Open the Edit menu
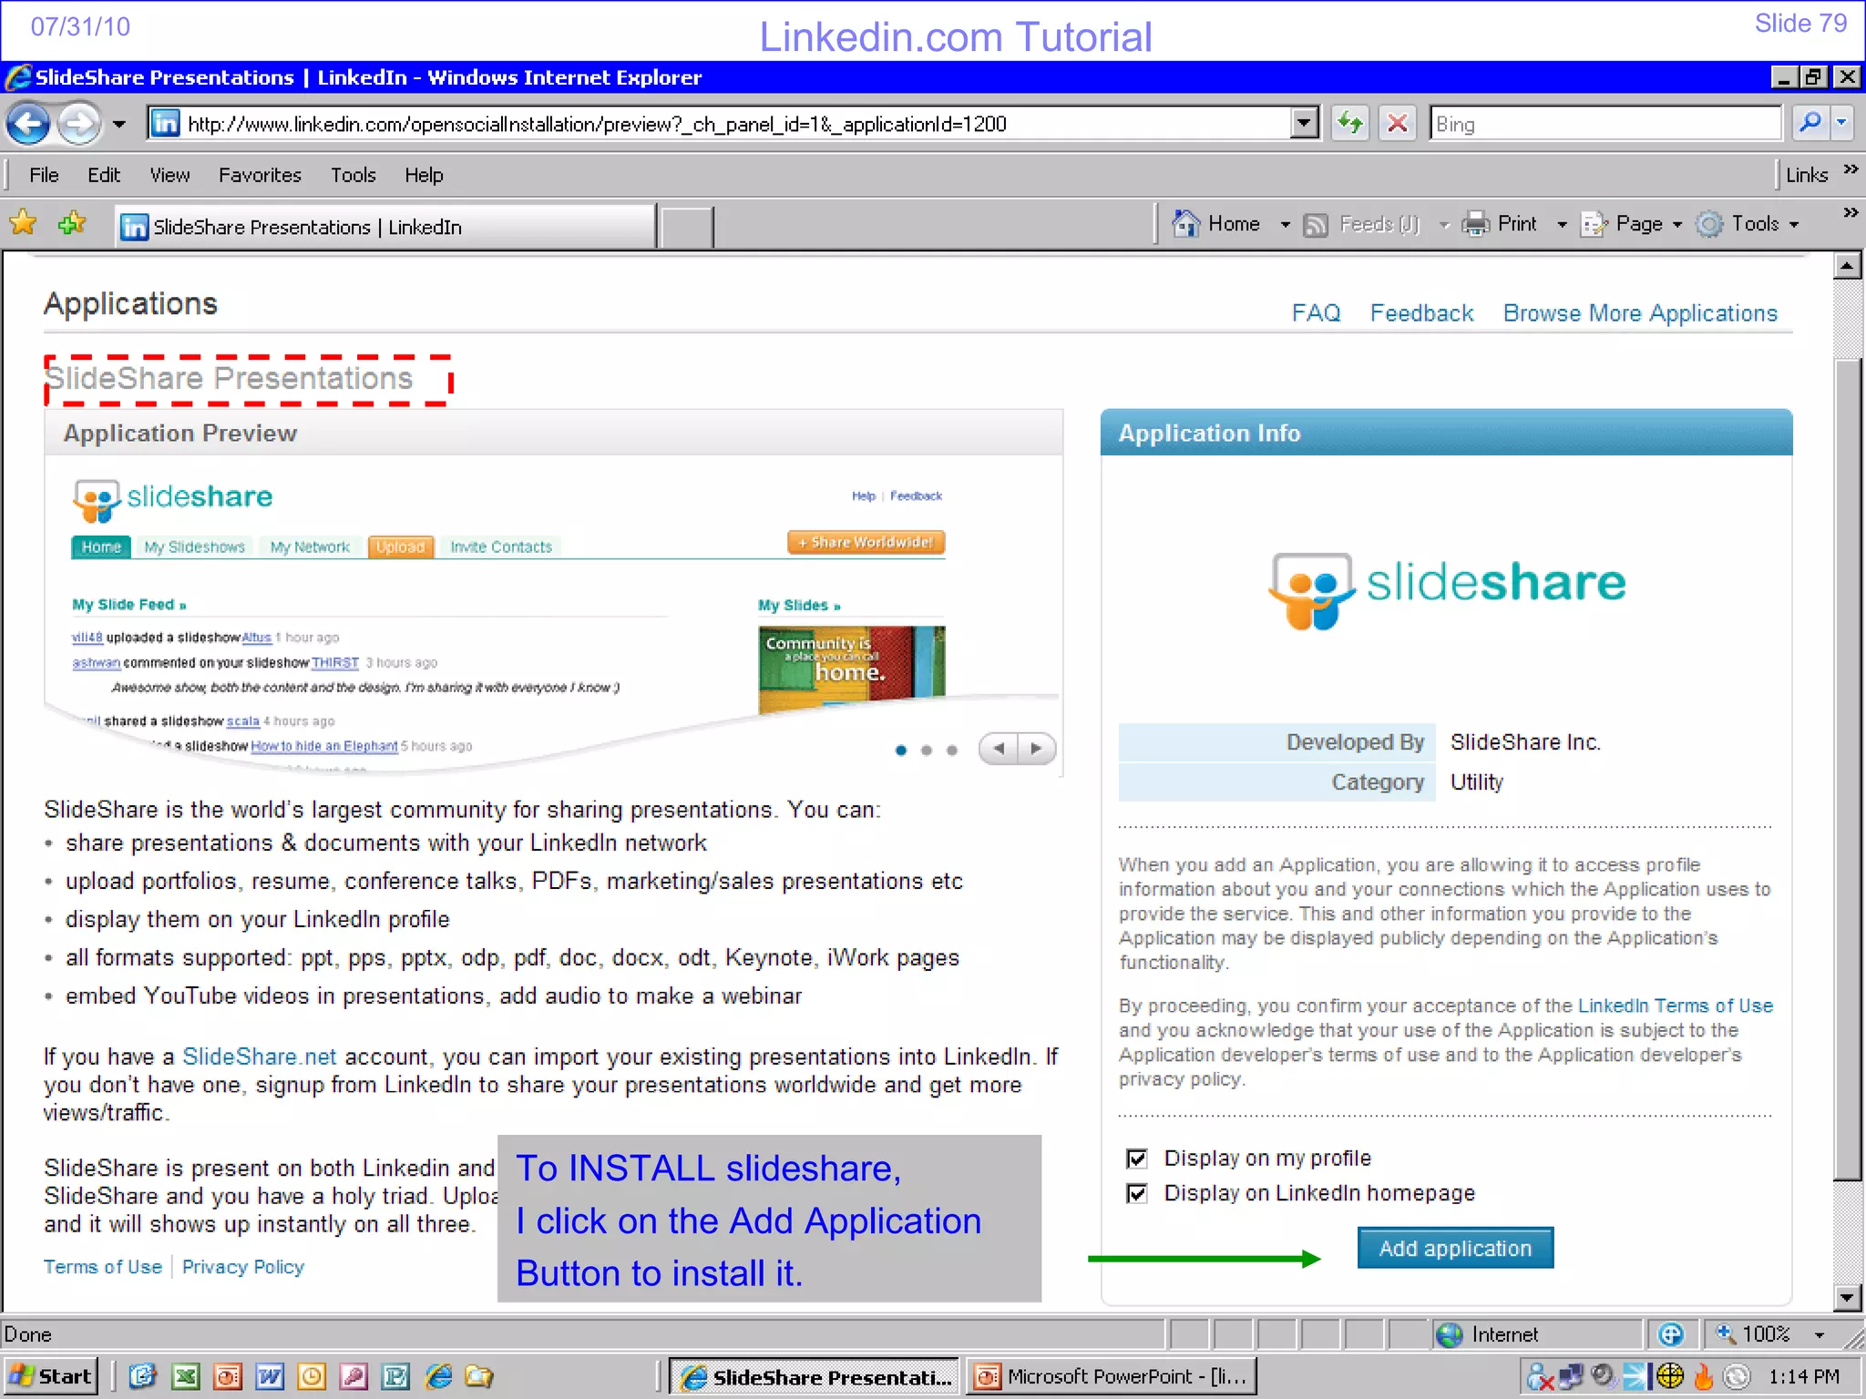Screen dimensions: 1866x1399 [x=104, y=175]
